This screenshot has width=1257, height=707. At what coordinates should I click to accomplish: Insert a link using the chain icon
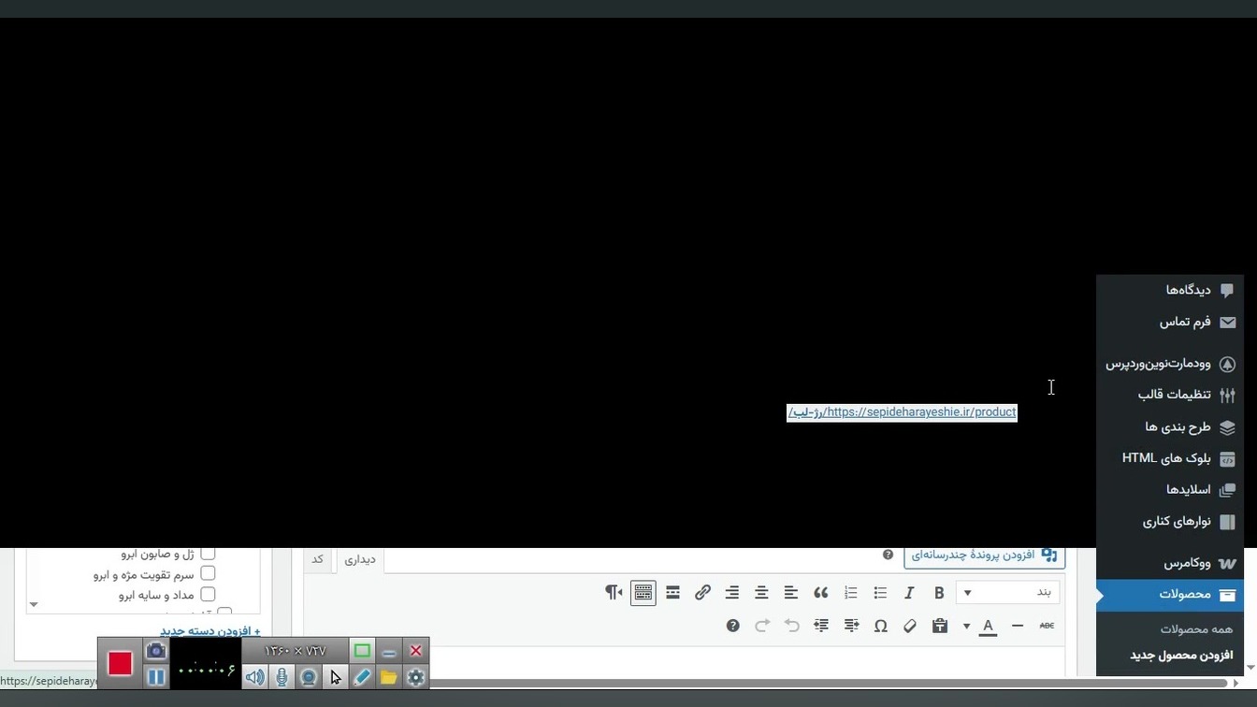pyautogui.click(x=702, y=593)
